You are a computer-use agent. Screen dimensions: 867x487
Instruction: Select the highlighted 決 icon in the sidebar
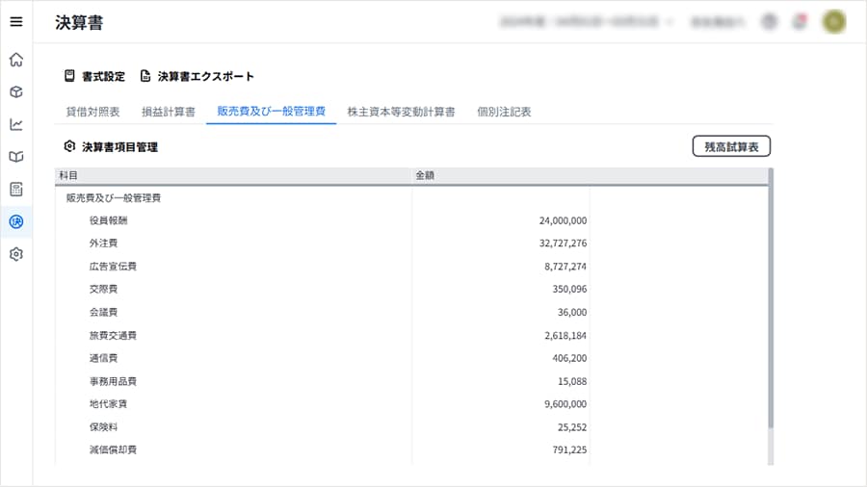tap(16, 221)
